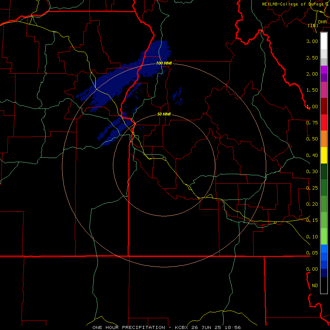Pick the bright magenta legend swatch
This screenshot has height=330, width=330.
pyautogui.click(x=324, y=70)
